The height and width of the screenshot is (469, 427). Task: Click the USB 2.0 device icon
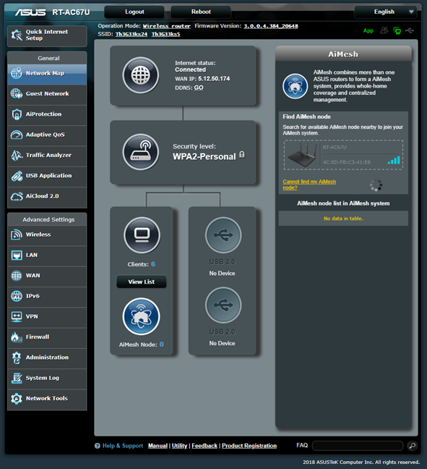(x=223, y=305)
